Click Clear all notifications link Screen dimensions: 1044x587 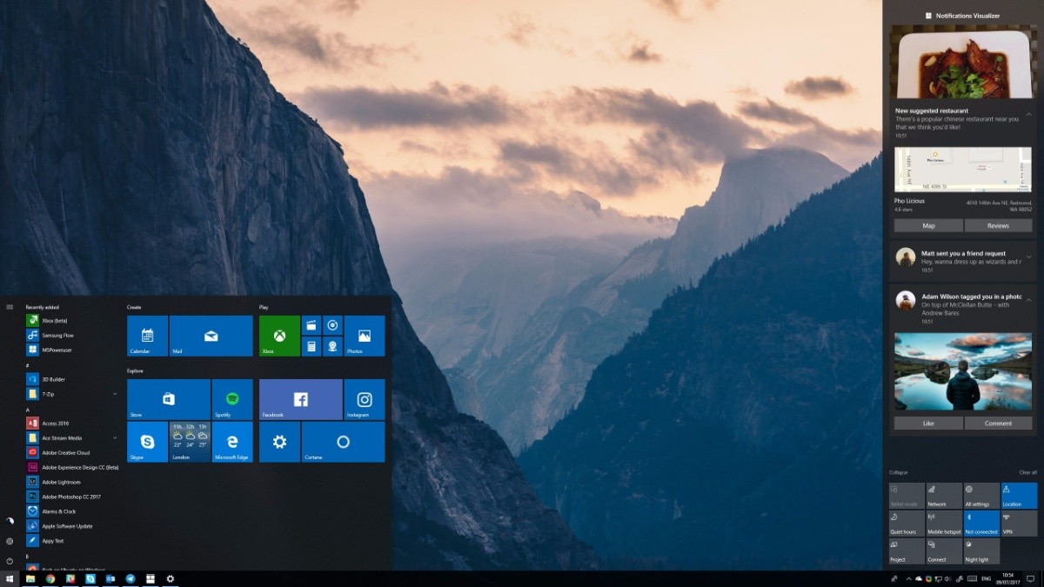(x=1027, y=472)
